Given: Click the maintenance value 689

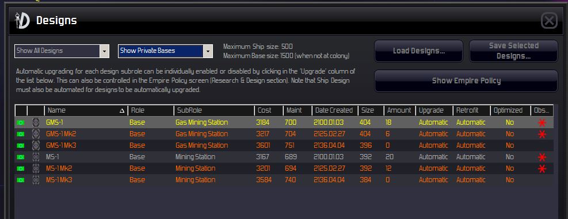Looking at the screenshot, I should (291, 157).
